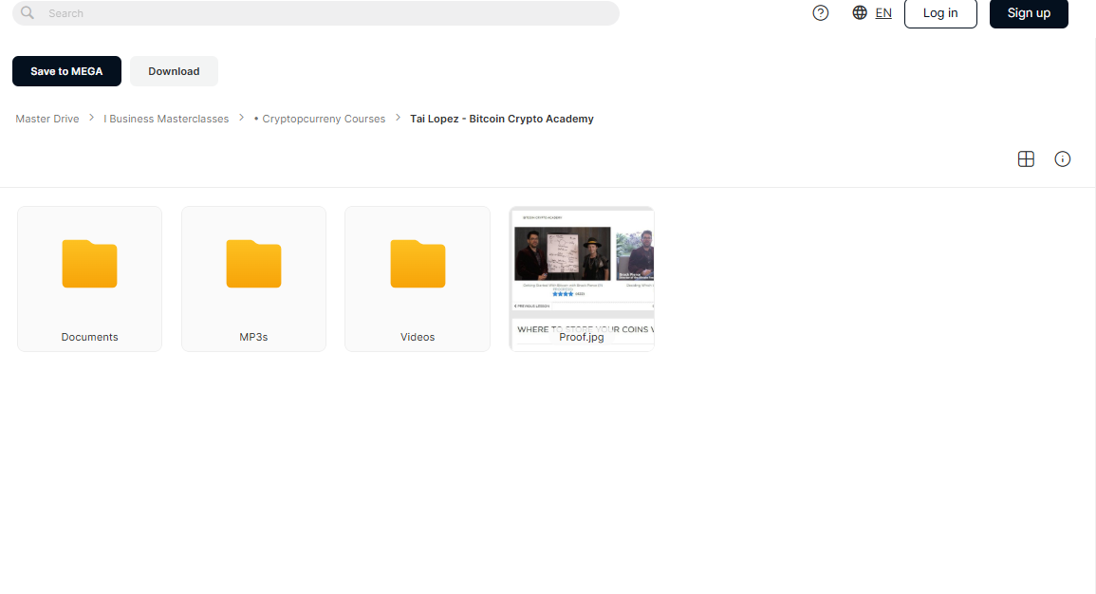
Task: Change language via EN link
Action: (883, 12)
